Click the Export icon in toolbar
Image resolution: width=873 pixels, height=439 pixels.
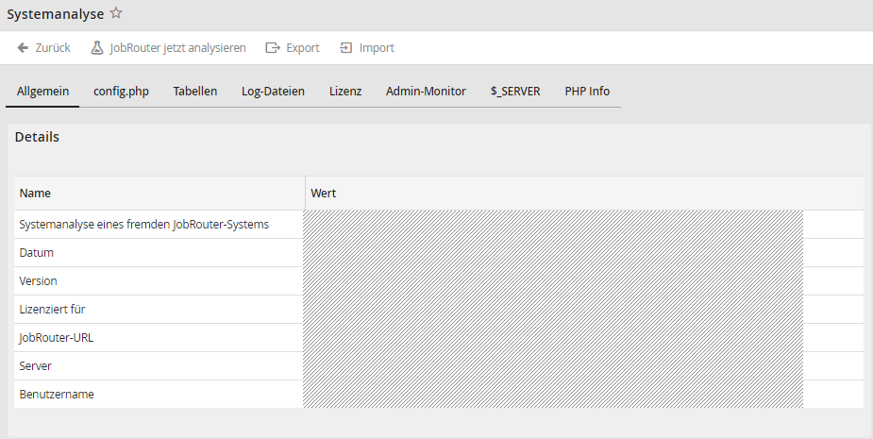pyautogui.click(x=273, y=48)
